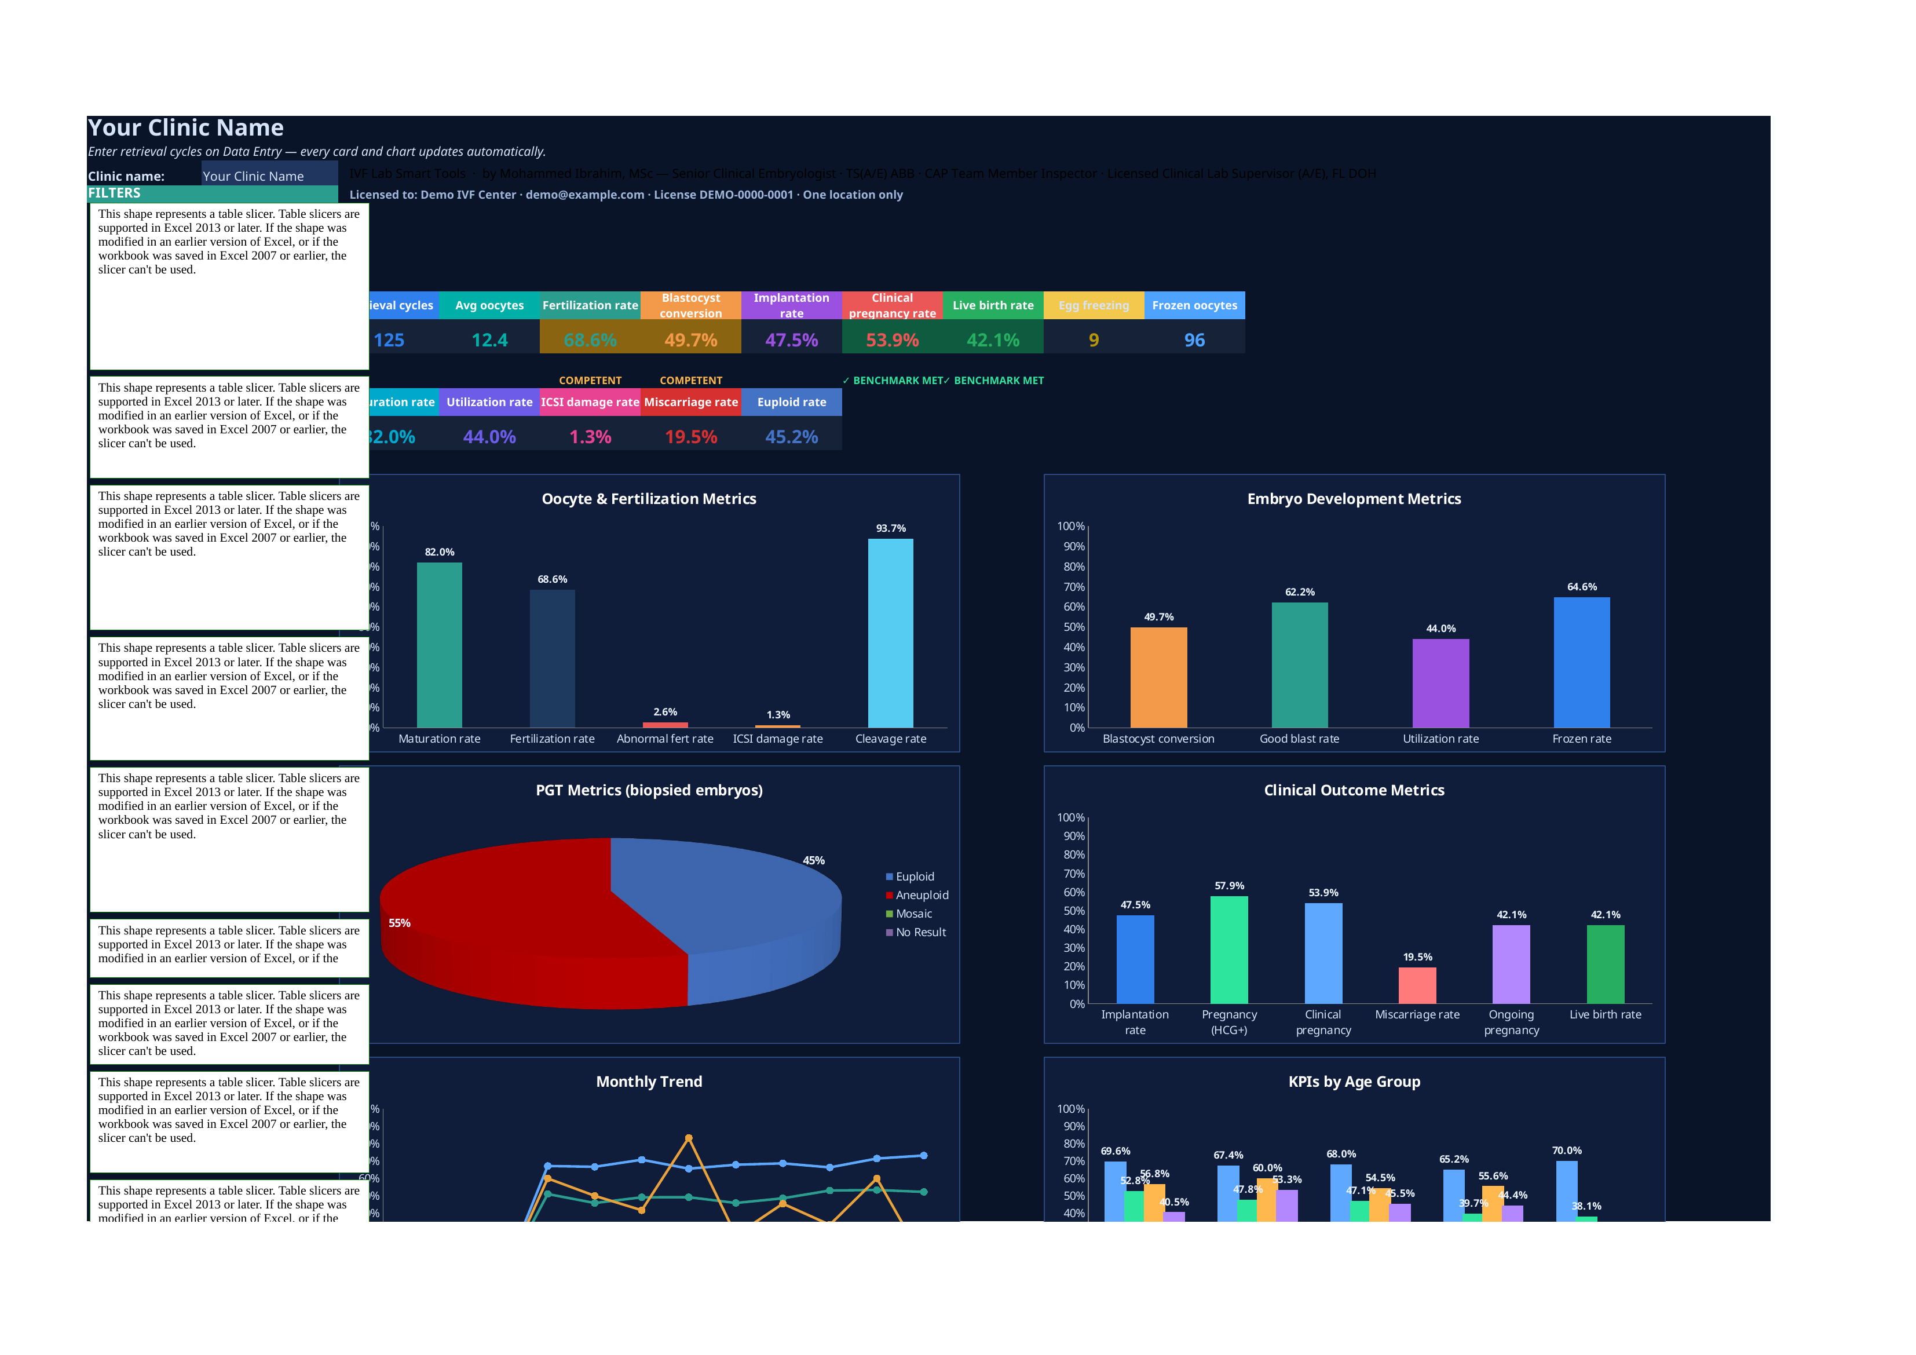The height and width of the screenshot is (1355, 1916).
Task: Click the Oocyte & Fertilization Metrics chart title
Action: pyautogui.click(x=648, y=498)
